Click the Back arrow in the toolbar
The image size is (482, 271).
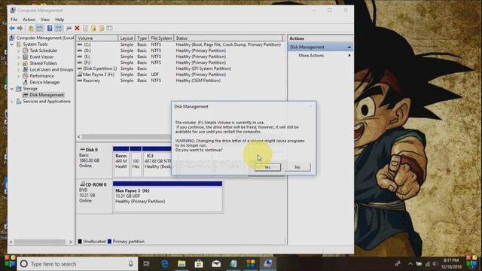click(12, 29)
